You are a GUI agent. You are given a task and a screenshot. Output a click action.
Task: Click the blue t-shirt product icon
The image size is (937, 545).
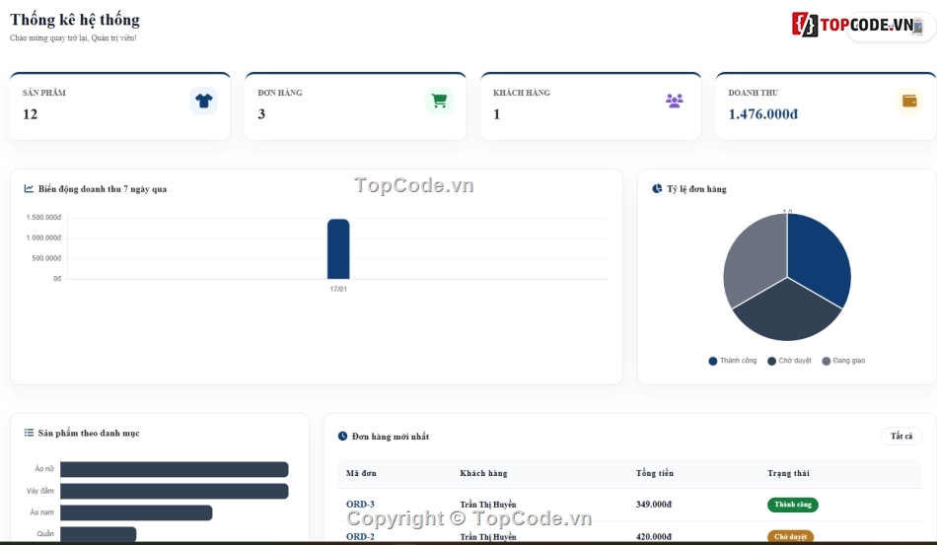pos(204,101)
